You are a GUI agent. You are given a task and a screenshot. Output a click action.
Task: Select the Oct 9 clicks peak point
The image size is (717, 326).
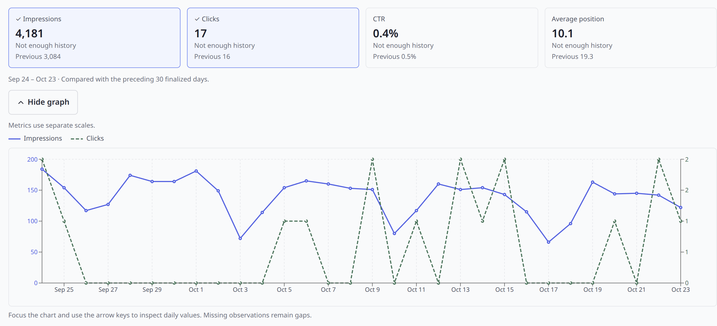coord(372,159)
